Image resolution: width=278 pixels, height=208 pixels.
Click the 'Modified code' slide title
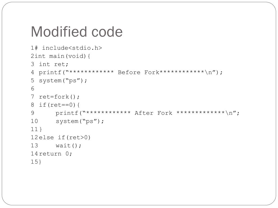(x=77, y=32)
